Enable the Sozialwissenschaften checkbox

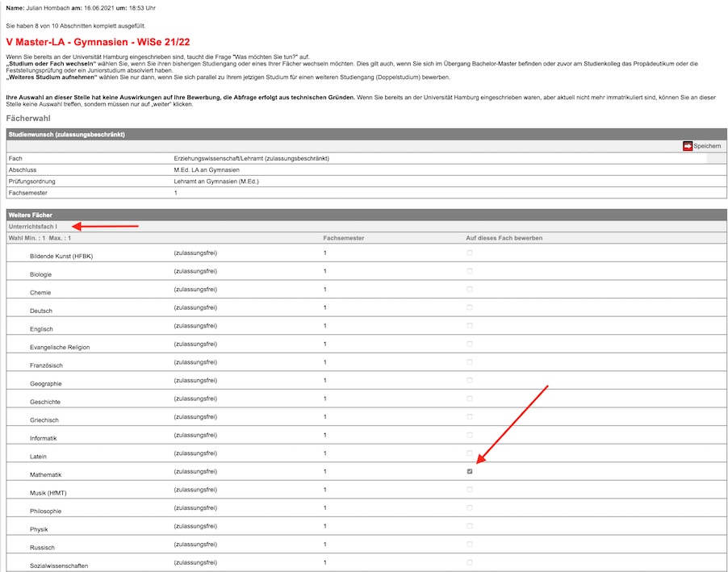[x=470, y=562]
